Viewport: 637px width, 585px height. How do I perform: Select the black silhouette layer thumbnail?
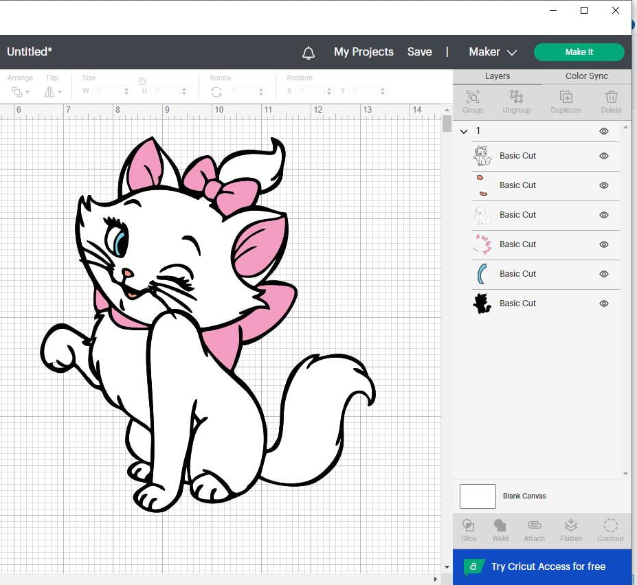[x=482, y=303]
